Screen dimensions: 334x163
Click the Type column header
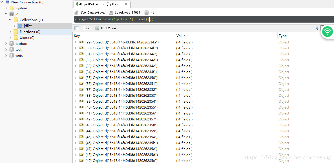306,36
